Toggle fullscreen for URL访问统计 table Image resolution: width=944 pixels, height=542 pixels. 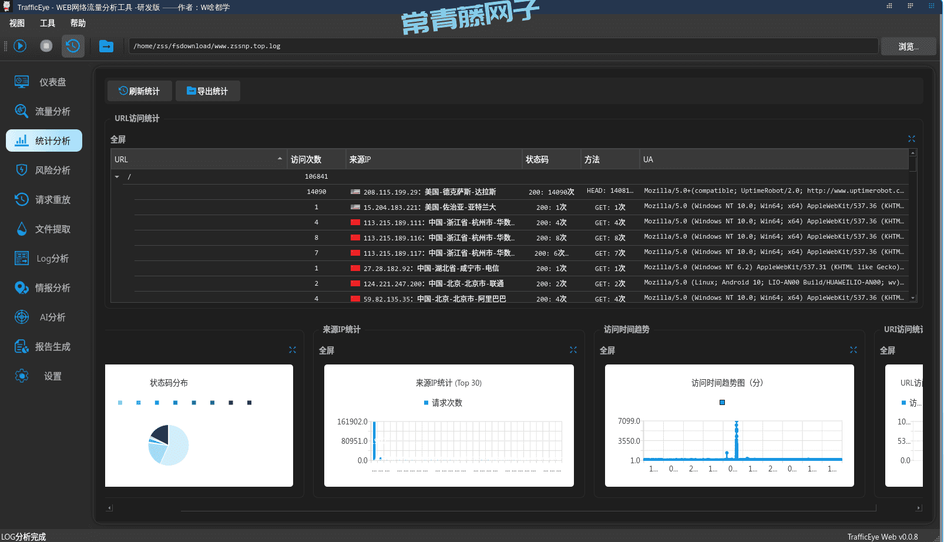point(911,139)
